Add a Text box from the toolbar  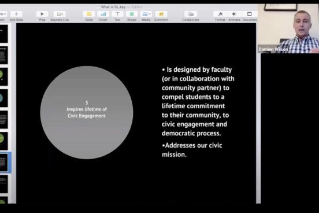pyautogui.click(x=117, y=14)
